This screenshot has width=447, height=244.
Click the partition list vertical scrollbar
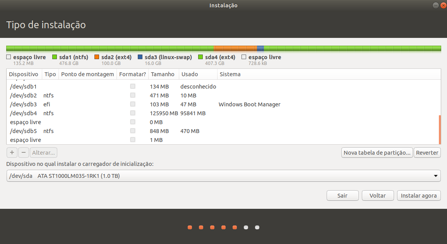tap(439, 129)
